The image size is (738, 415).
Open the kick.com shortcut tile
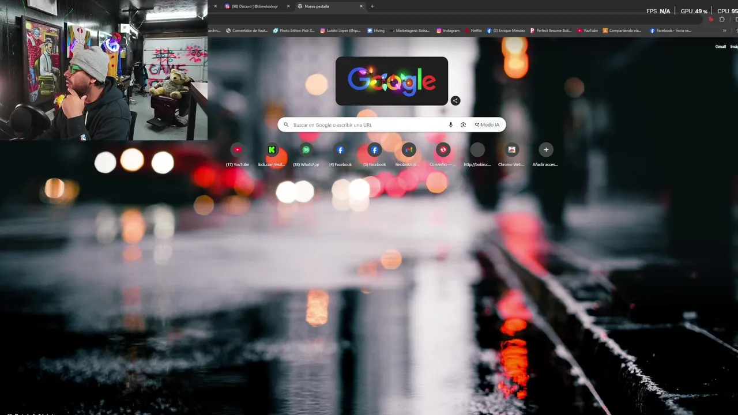pos(272,155)
